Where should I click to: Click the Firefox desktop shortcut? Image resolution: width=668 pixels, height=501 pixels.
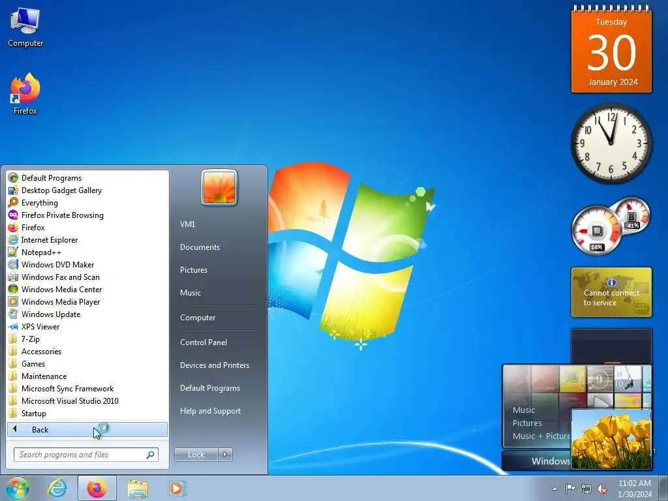[x=25, y=94]
